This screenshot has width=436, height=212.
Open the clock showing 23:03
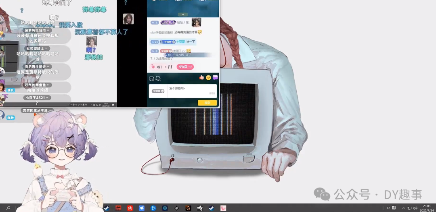tap(427, 208)
